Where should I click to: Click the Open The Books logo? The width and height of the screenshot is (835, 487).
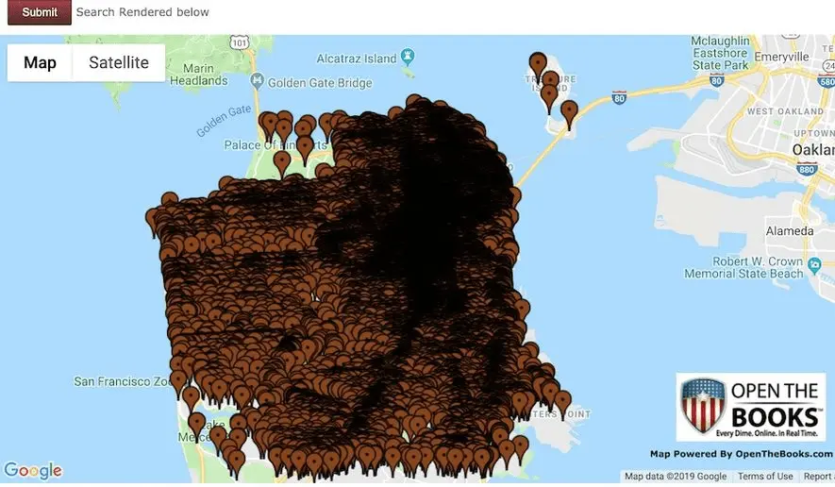point(751,407)
